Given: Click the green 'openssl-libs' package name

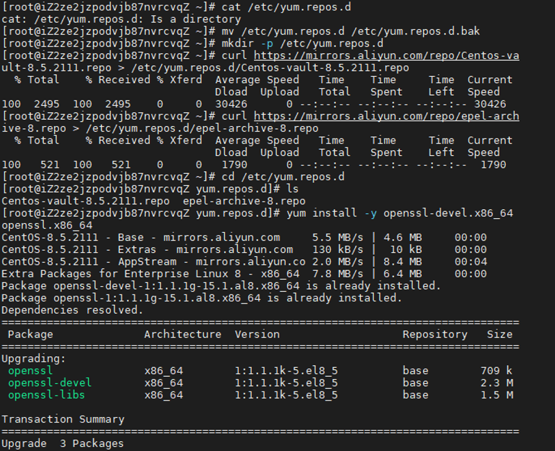Looking at the screenshot, I should (46, 395).
